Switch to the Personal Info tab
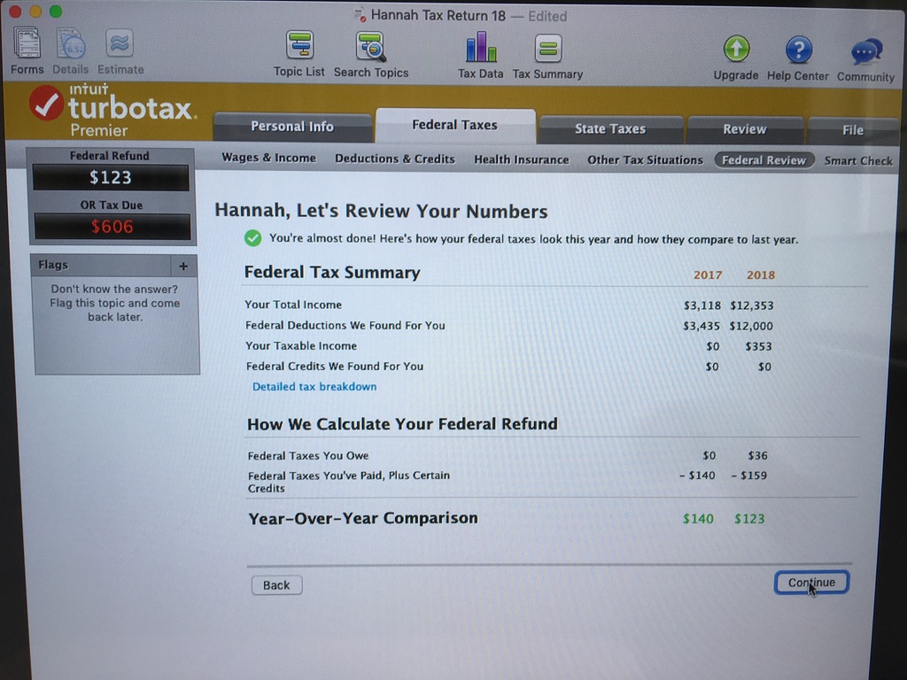Screen dimensions: 907x680 click(292, 127)
